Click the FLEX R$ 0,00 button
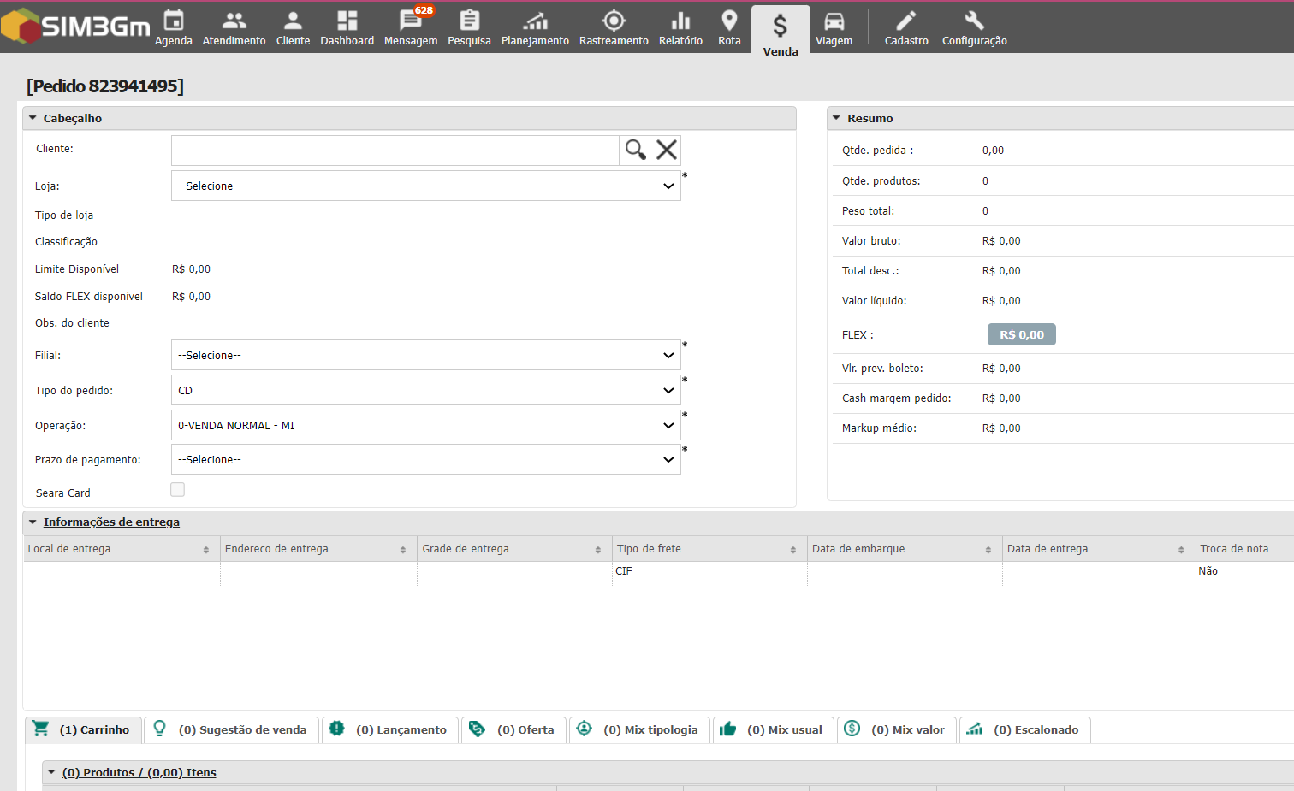The height and width of the screenshot is (791, 1294). [1022, 334]
